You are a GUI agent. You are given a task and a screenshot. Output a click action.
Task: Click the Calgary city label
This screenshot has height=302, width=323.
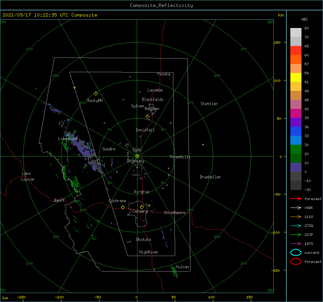point(140,211)
